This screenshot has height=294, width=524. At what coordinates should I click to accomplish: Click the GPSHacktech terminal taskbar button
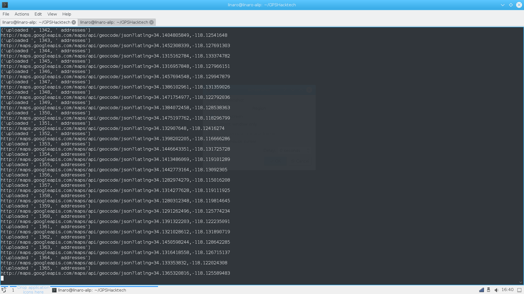(89, 290)
